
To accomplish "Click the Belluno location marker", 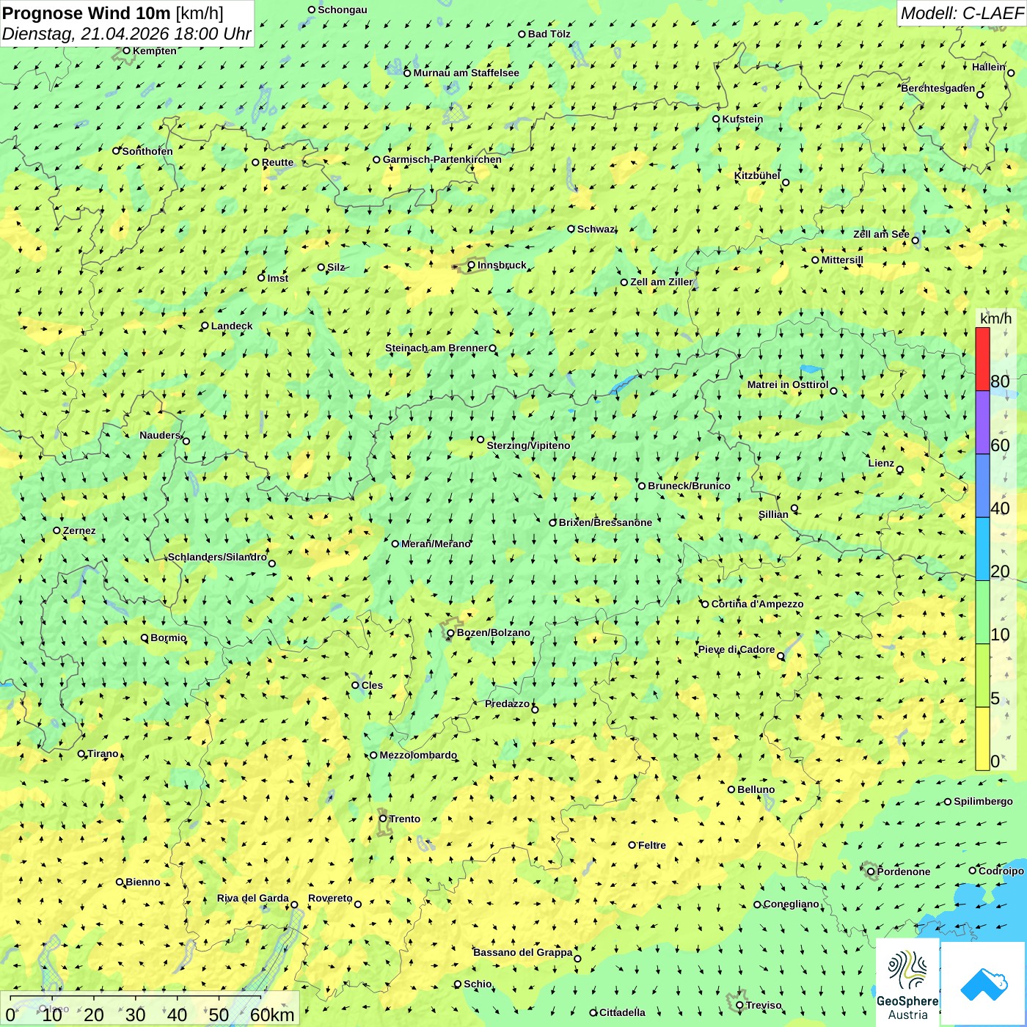I will coord(731,789).
